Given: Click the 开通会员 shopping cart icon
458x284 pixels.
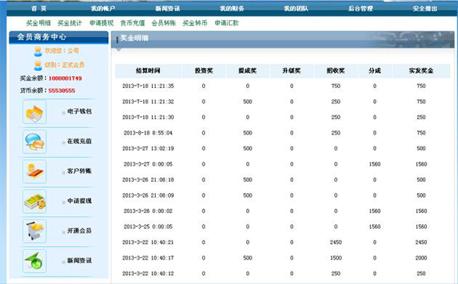Looking at the screenshot, I should (x=35, y=231).
